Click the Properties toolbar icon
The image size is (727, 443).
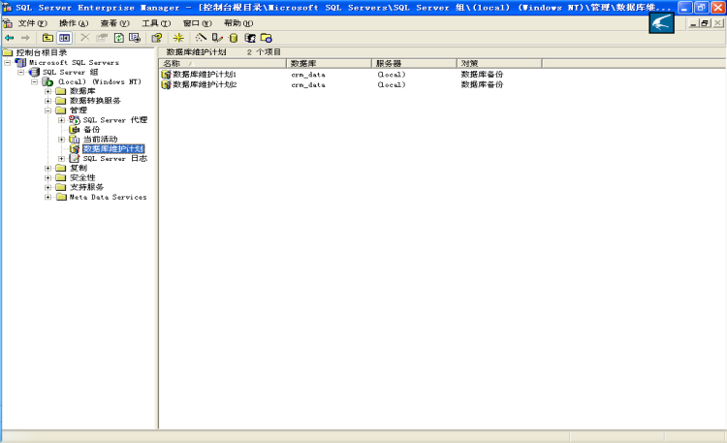(x=102, y=38)
